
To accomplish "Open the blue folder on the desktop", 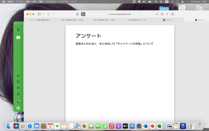I will pos(164,8).
